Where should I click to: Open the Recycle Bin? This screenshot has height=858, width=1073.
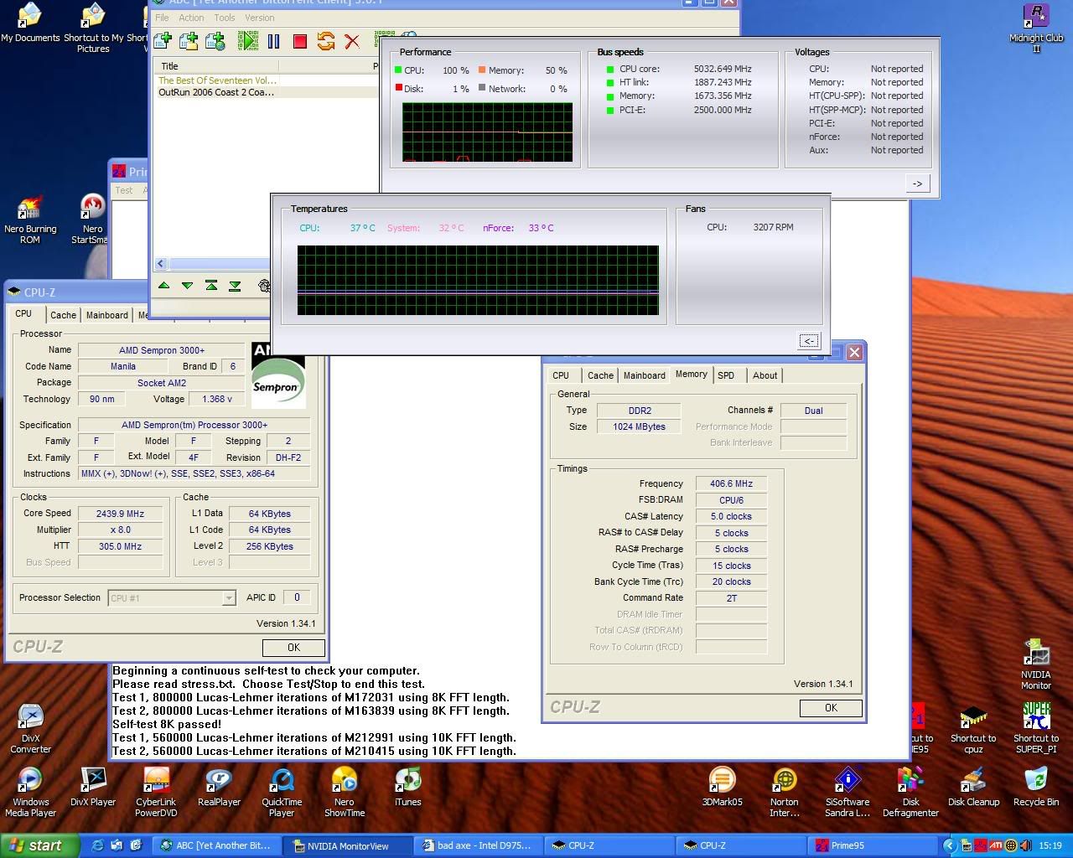[x=1036, y=787]
